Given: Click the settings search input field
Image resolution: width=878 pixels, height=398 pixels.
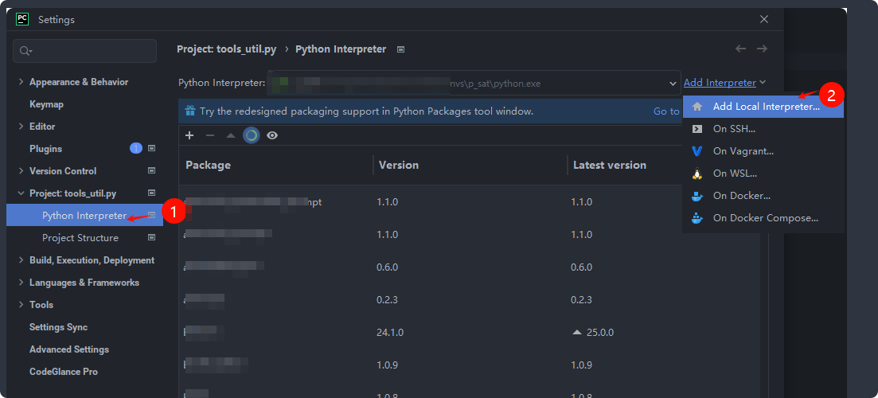Looking at the screenshot, I should [x=84, y=51].
